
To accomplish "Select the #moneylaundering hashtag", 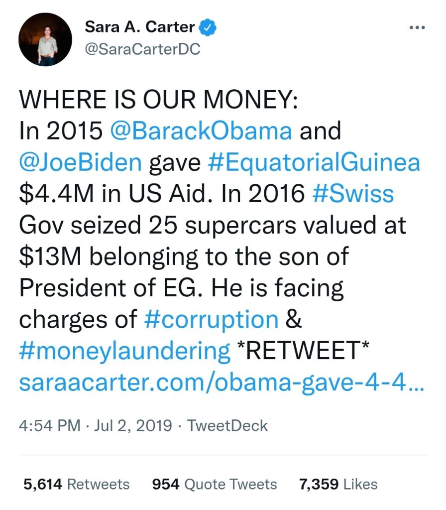I will [124, 351].
